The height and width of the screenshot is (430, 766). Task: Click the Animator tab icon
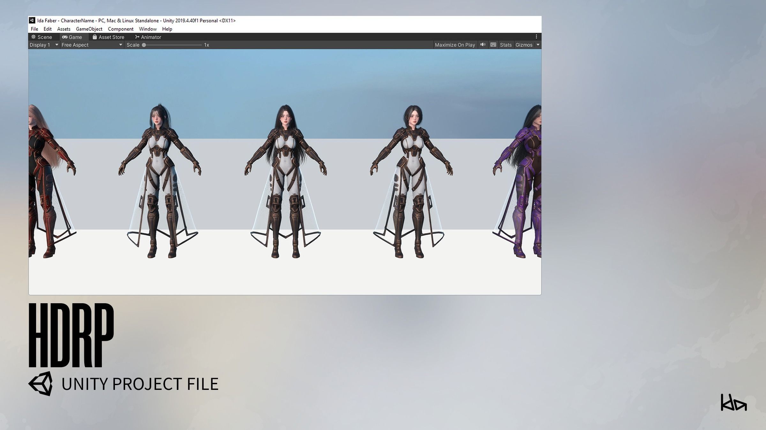click(x=137, y=37)
